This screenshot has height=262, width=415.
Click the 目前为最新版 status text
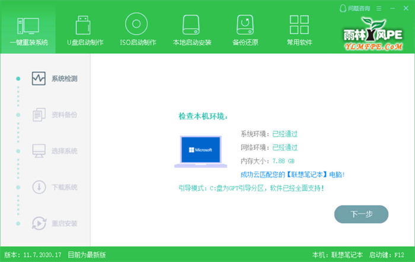pyautogui.click(x=88, y=255)
